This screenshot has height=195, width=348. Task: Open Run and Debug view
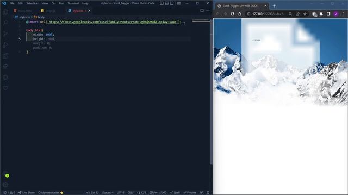click(5, 44)
